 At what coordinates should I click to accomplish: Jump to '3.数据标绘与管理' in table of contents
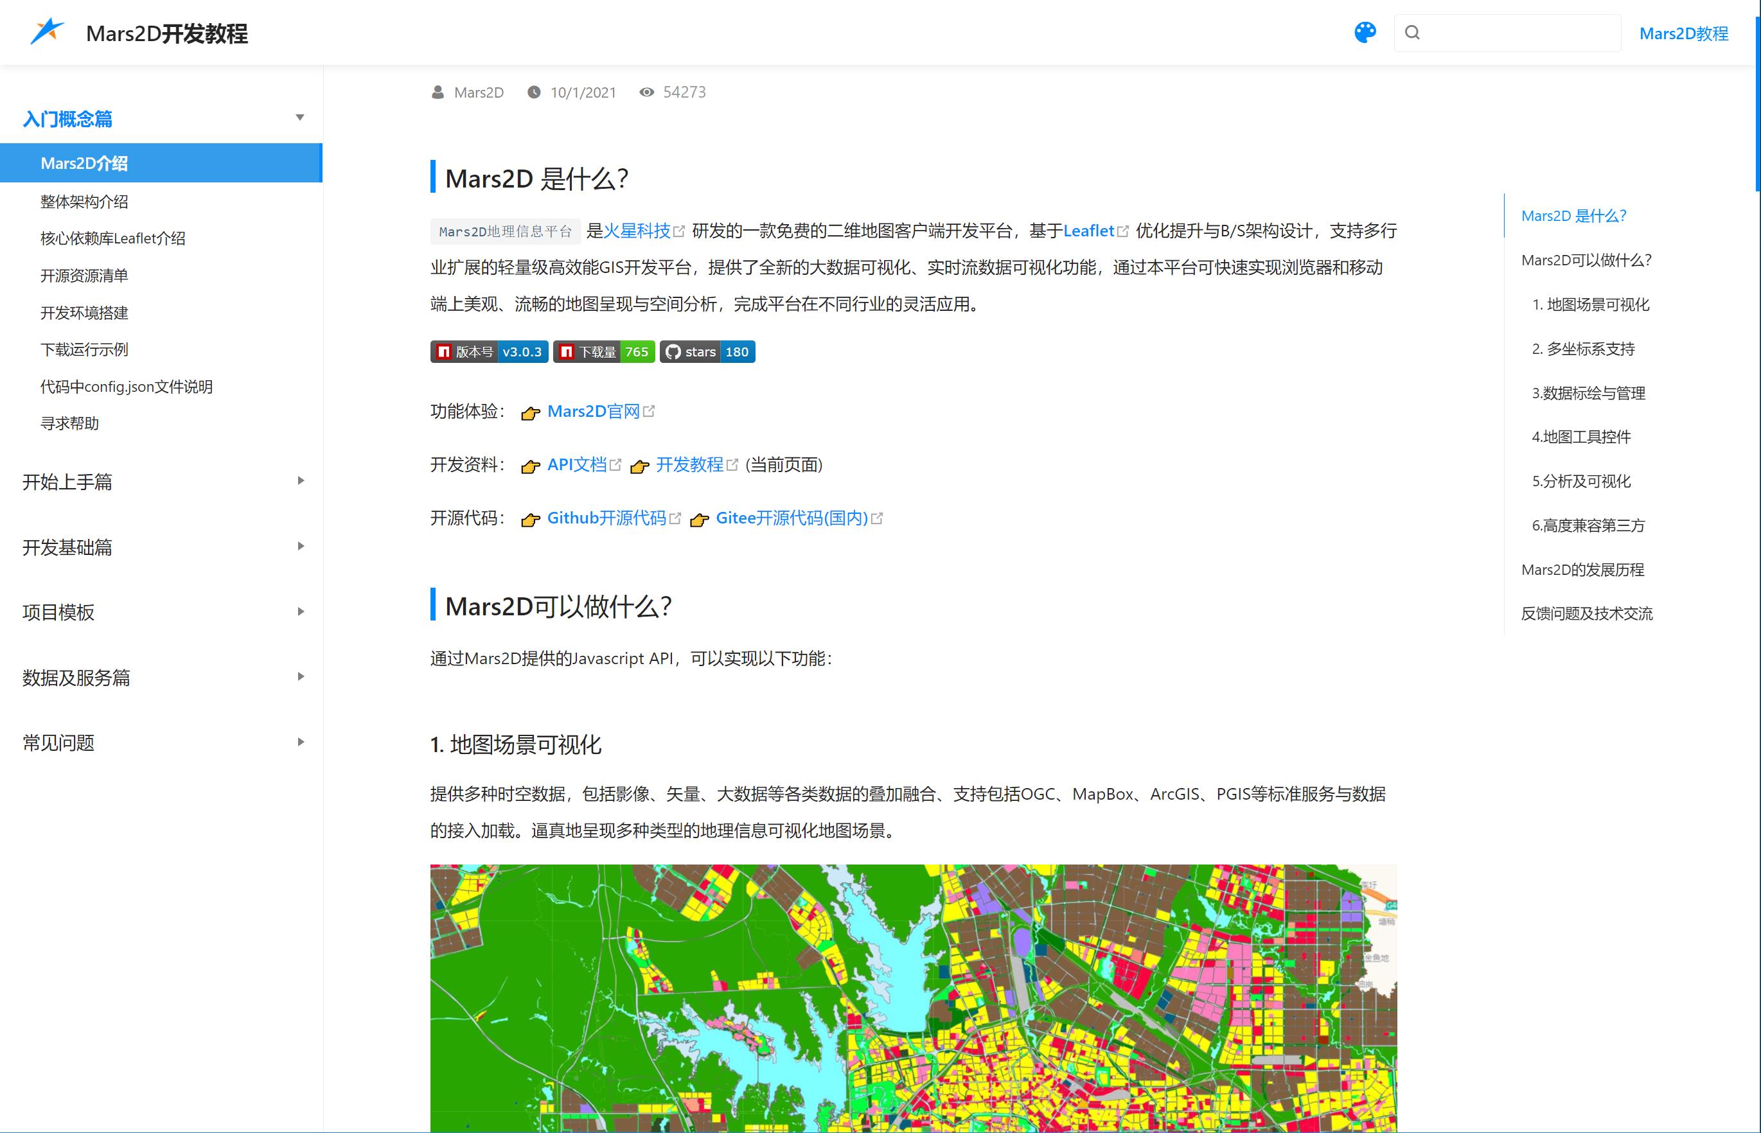(x=1588, y=393)
